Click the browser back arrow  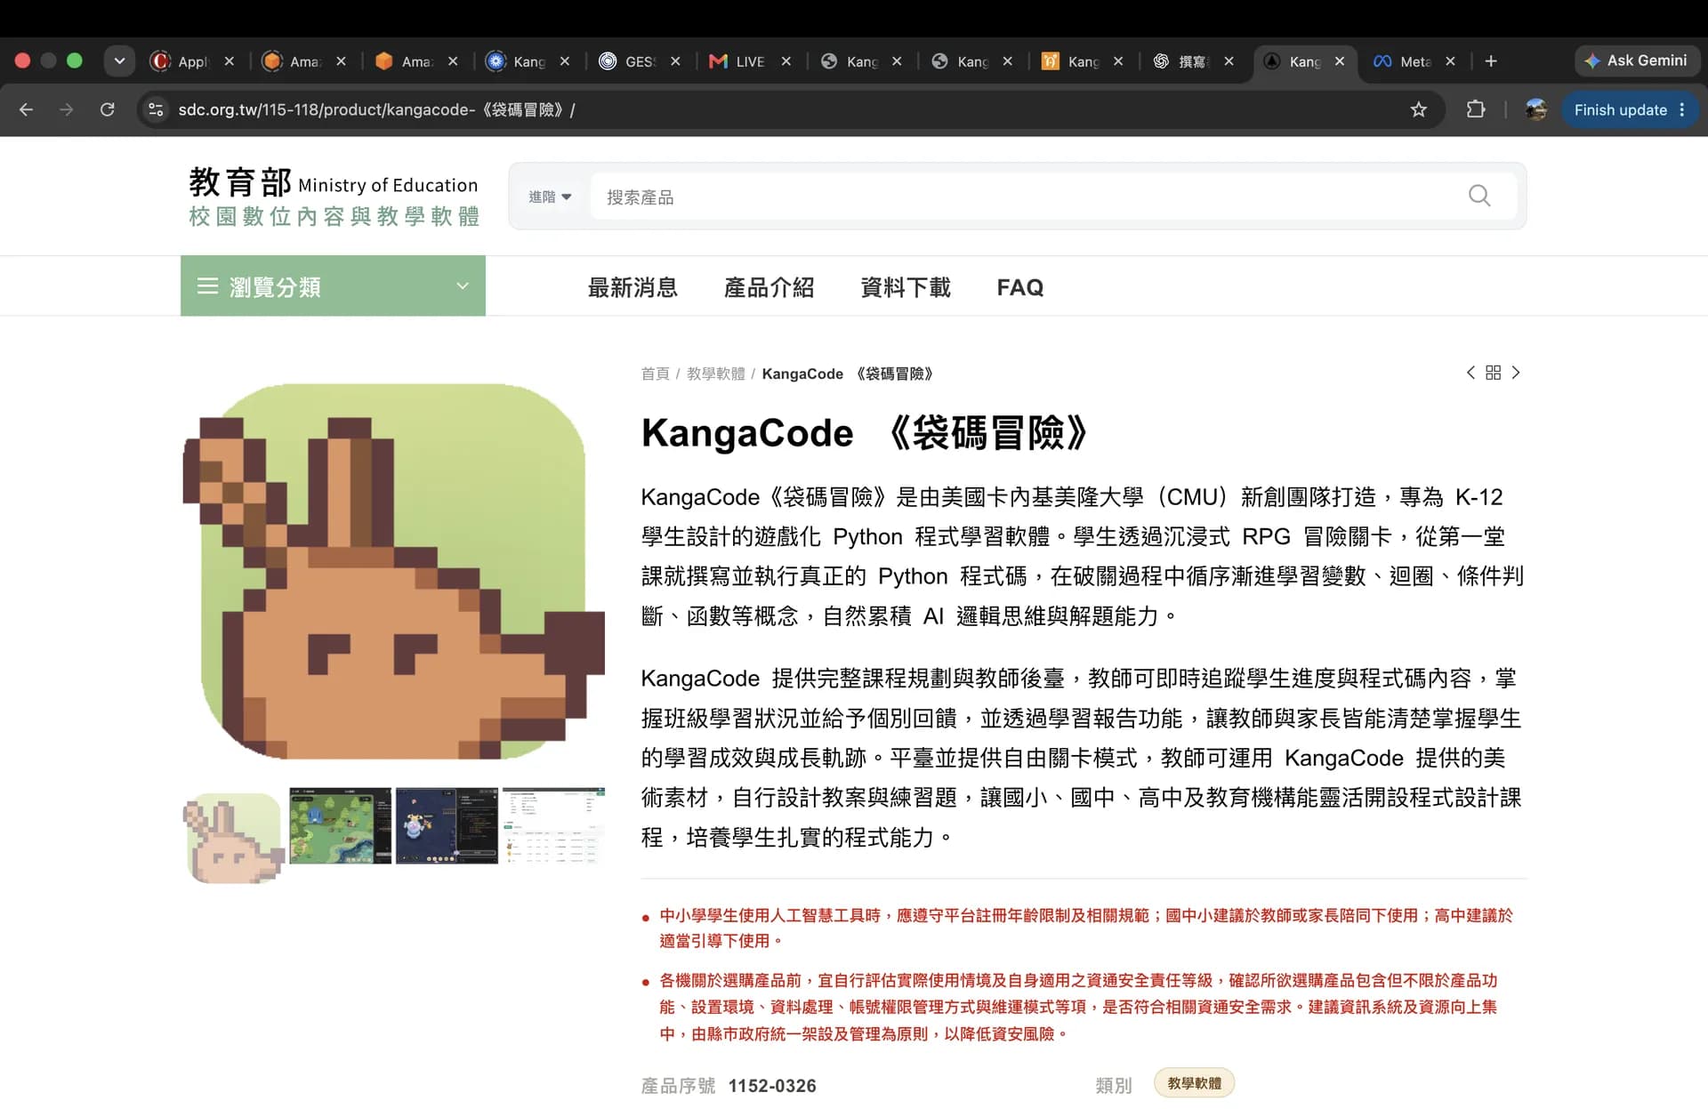(x=26, y=109)
